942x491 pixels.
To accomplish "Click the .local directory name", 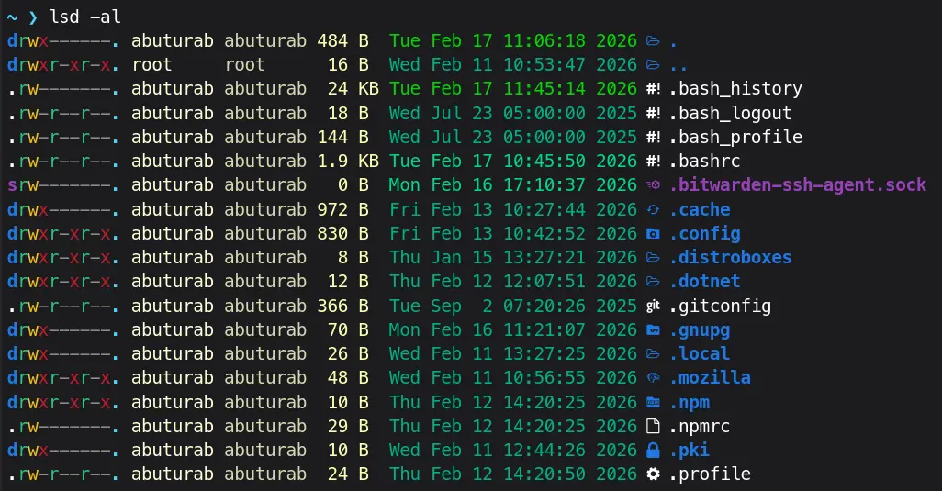I will click(699, 353).
